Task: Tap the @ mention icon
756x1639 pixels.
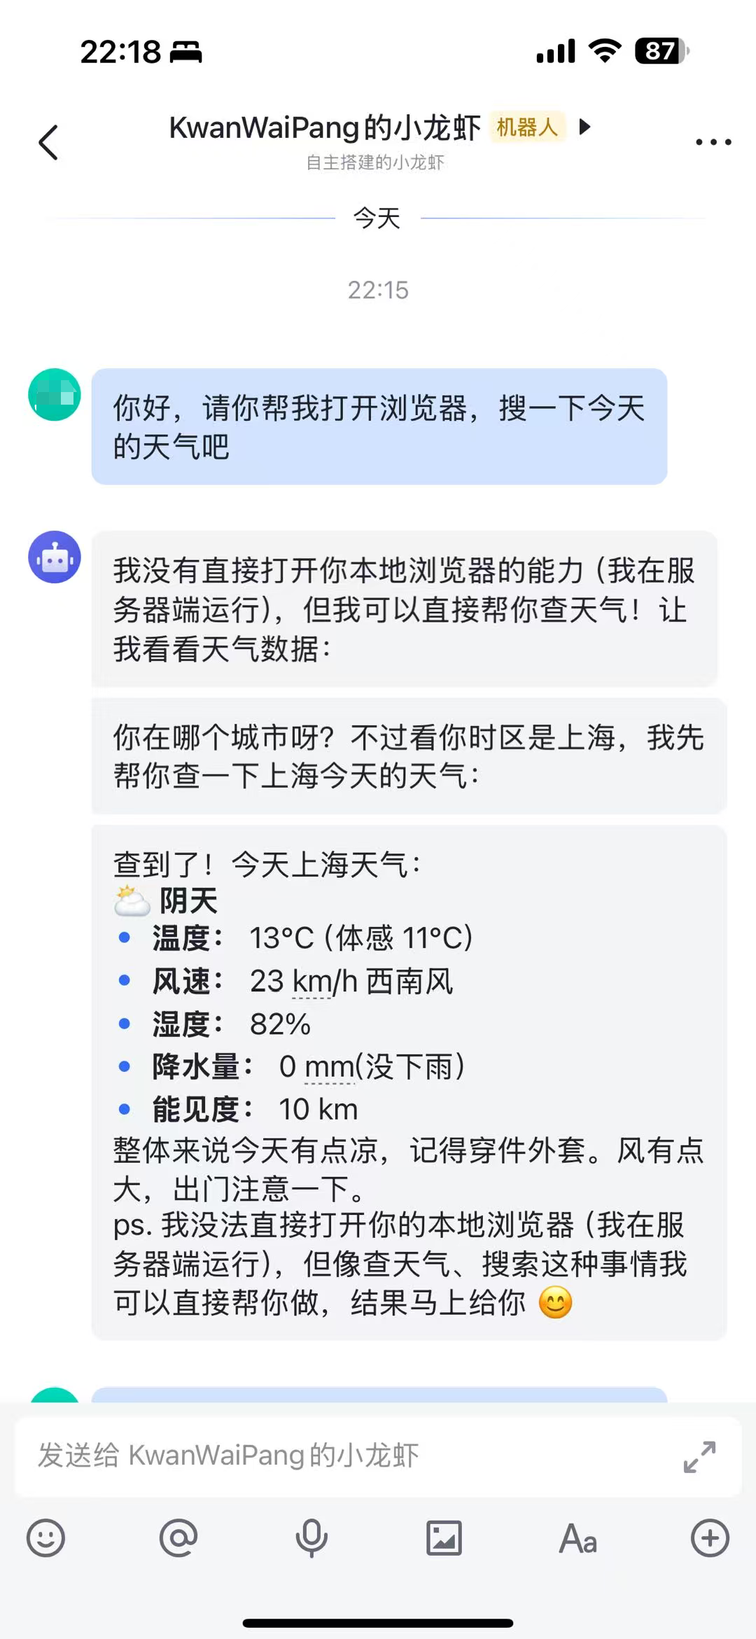Action: point(178,1538)
